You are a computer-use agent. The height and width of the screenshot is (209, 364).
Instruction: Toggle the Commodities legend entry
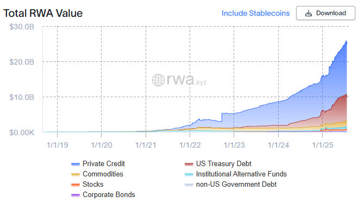97,174
